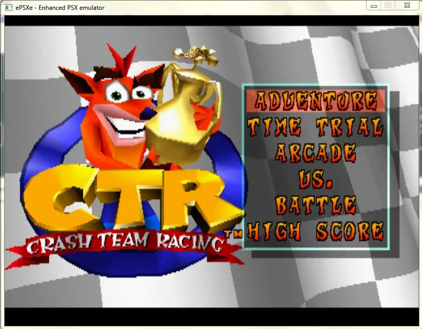Open Battle mode

point(316,205)
